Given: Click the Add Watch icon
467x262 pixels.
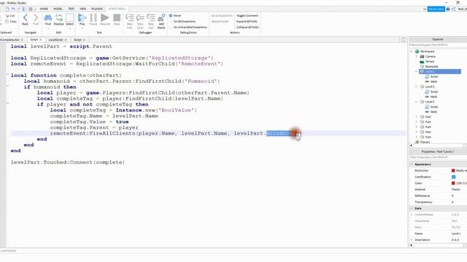Looking at the screenshot, I should (x=161, y=17).
